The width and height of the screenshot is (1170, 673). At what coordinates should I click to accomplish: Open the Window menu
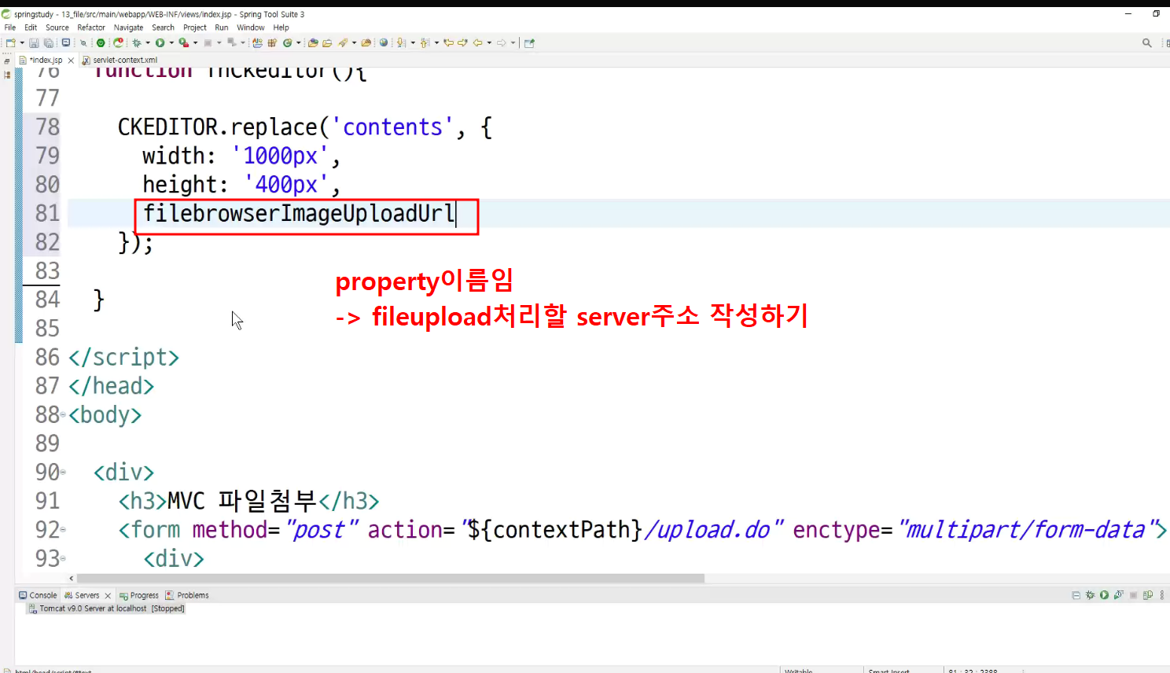[251, 28]
